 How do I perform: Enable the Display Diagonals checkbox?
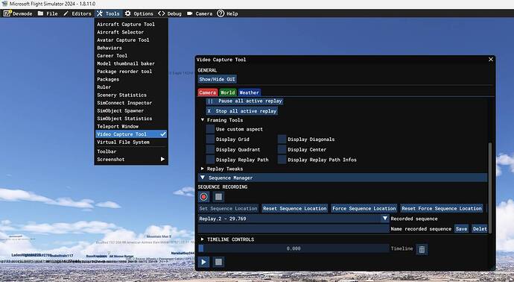(282, 140)
